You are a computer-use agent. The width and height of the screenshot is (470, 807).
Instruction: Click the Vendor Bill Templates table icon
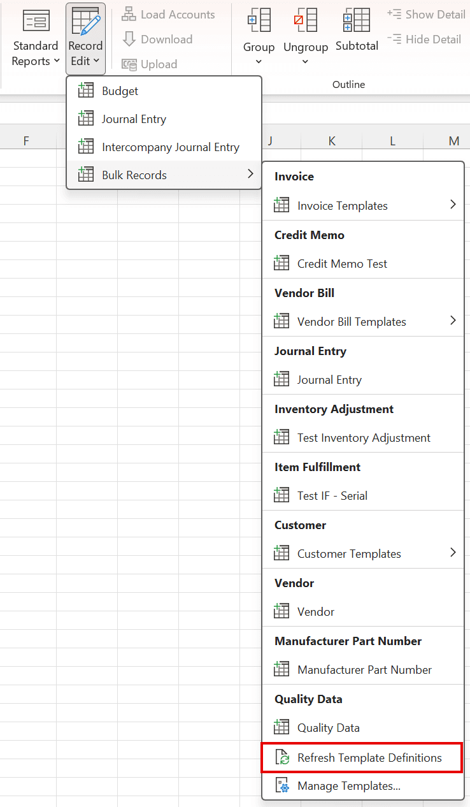coord(281,321)
